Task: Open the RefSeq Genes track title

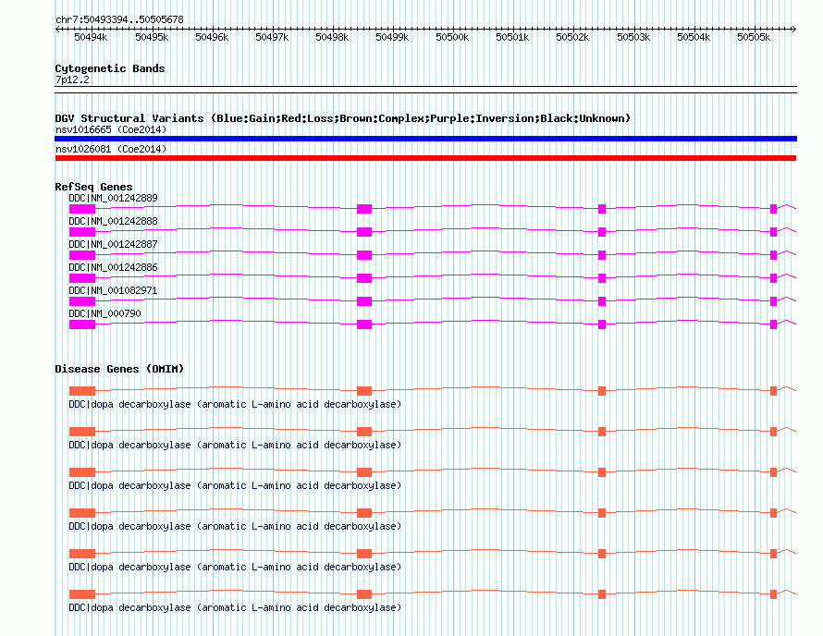Action: [x=93, y=187]
